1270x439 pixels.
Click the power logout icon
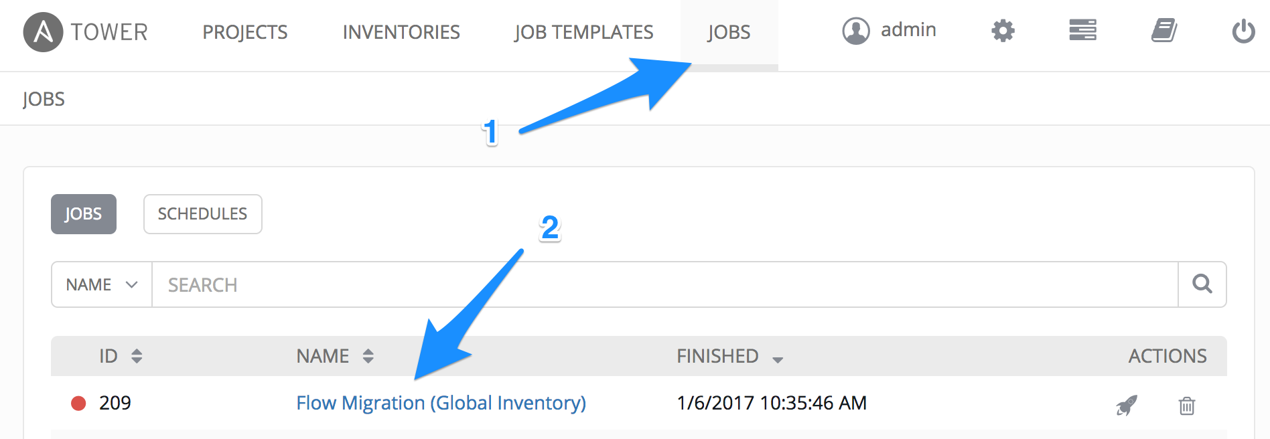point(1243,31)
